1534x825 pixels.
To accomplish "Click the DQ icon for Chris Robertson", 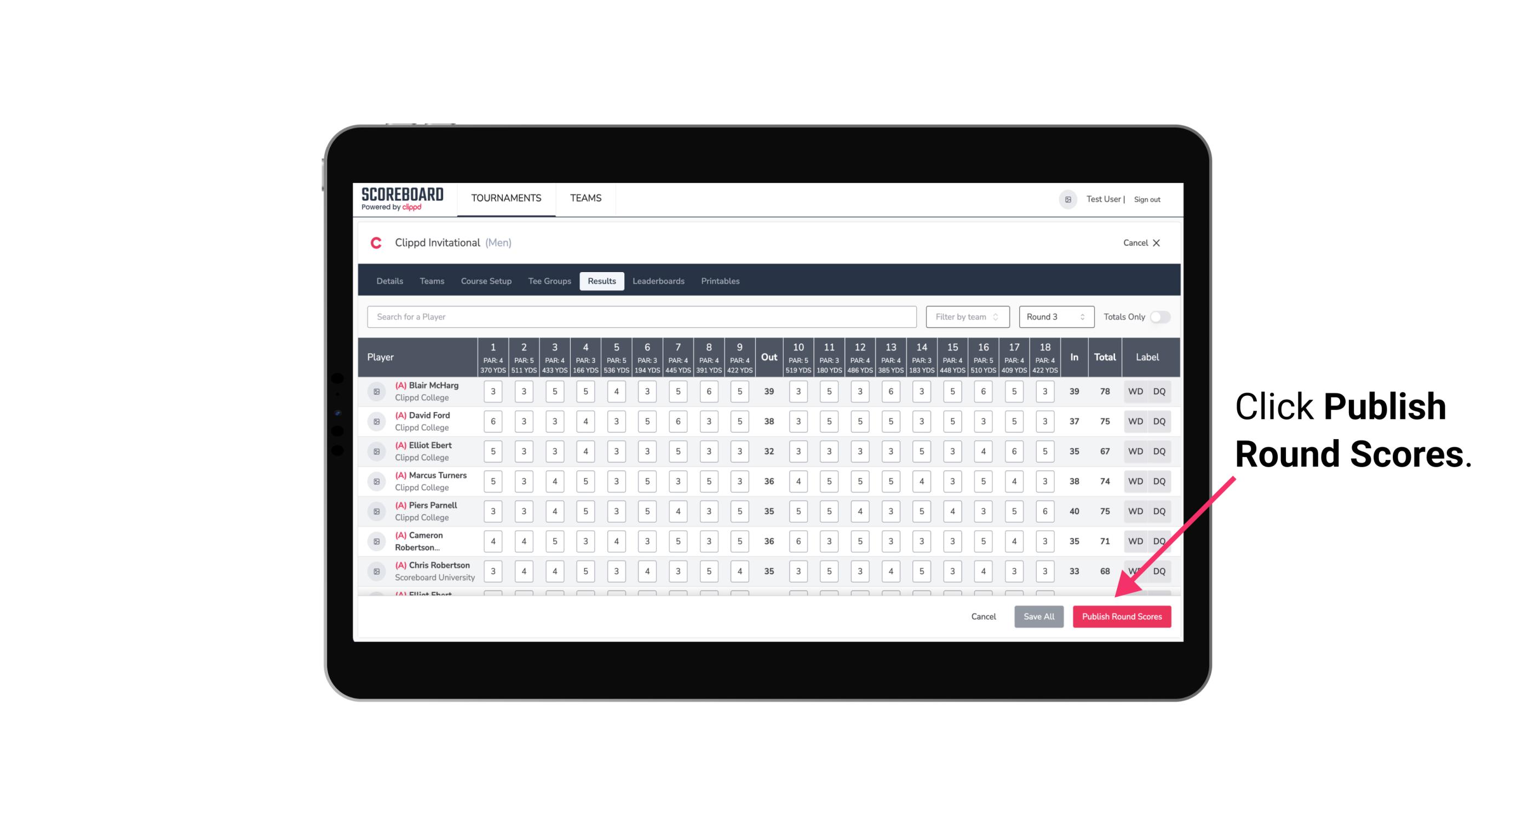I will click(x=1161, y=571).
